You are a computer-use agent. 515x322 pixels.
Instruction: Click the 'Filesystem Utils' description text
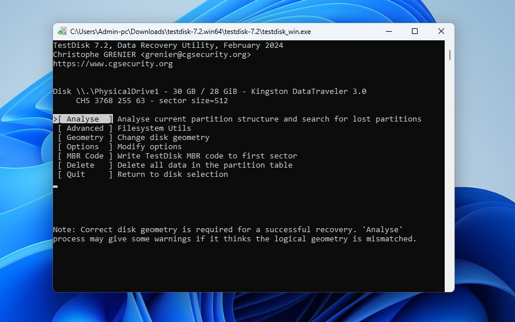[x=154, y=128]
